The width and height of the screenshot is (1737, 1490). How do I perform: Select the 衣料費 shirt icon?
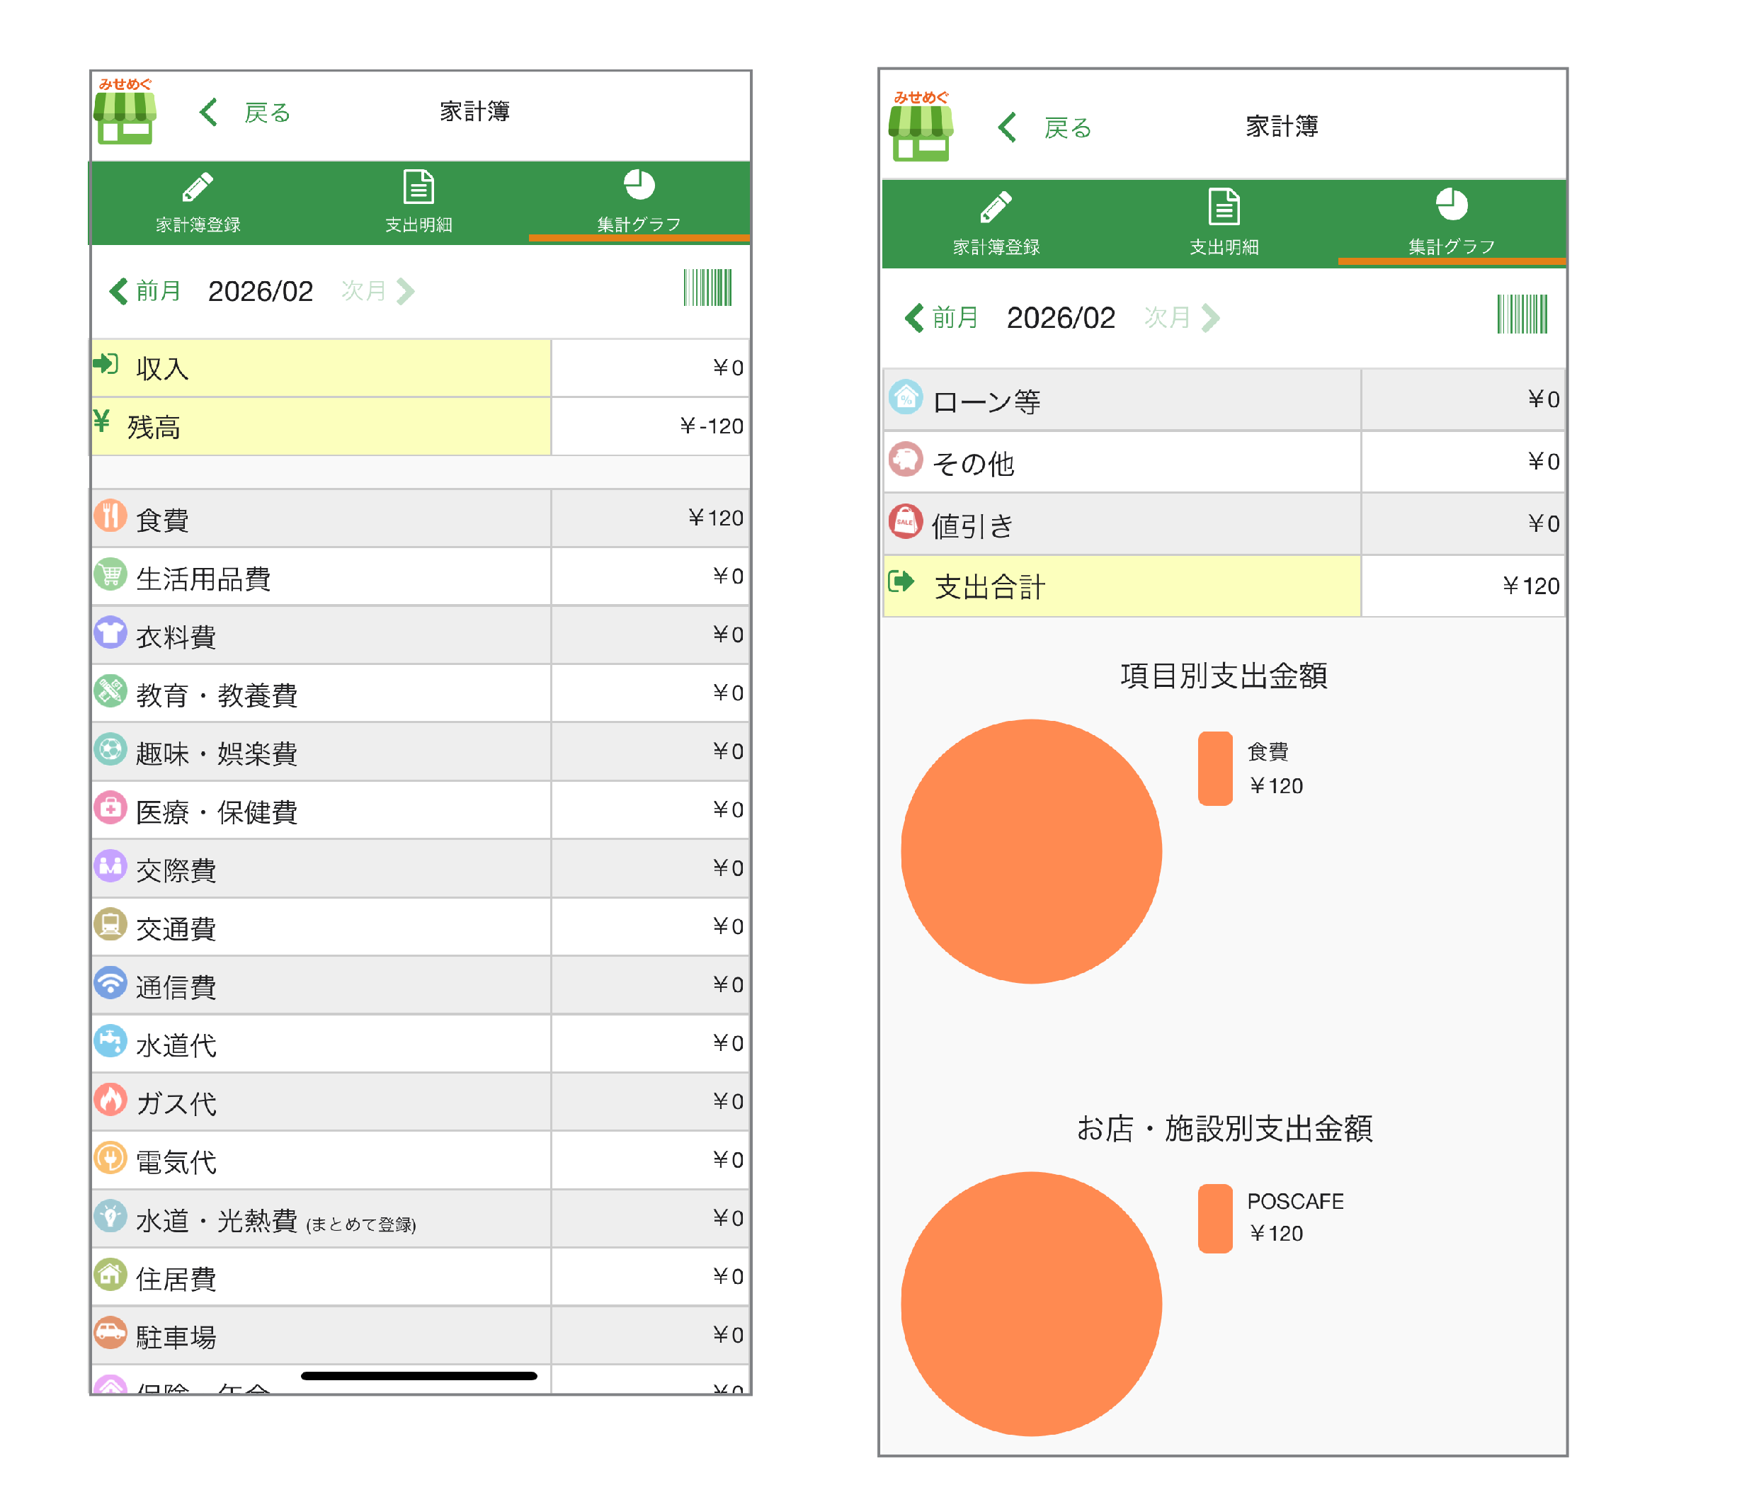pyautogui.click(x=110, y=632)
